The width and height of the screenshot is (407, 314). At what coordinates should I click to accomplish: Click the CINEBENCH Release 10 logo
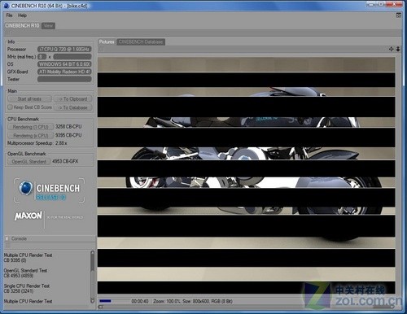click(x=49, y=190)
